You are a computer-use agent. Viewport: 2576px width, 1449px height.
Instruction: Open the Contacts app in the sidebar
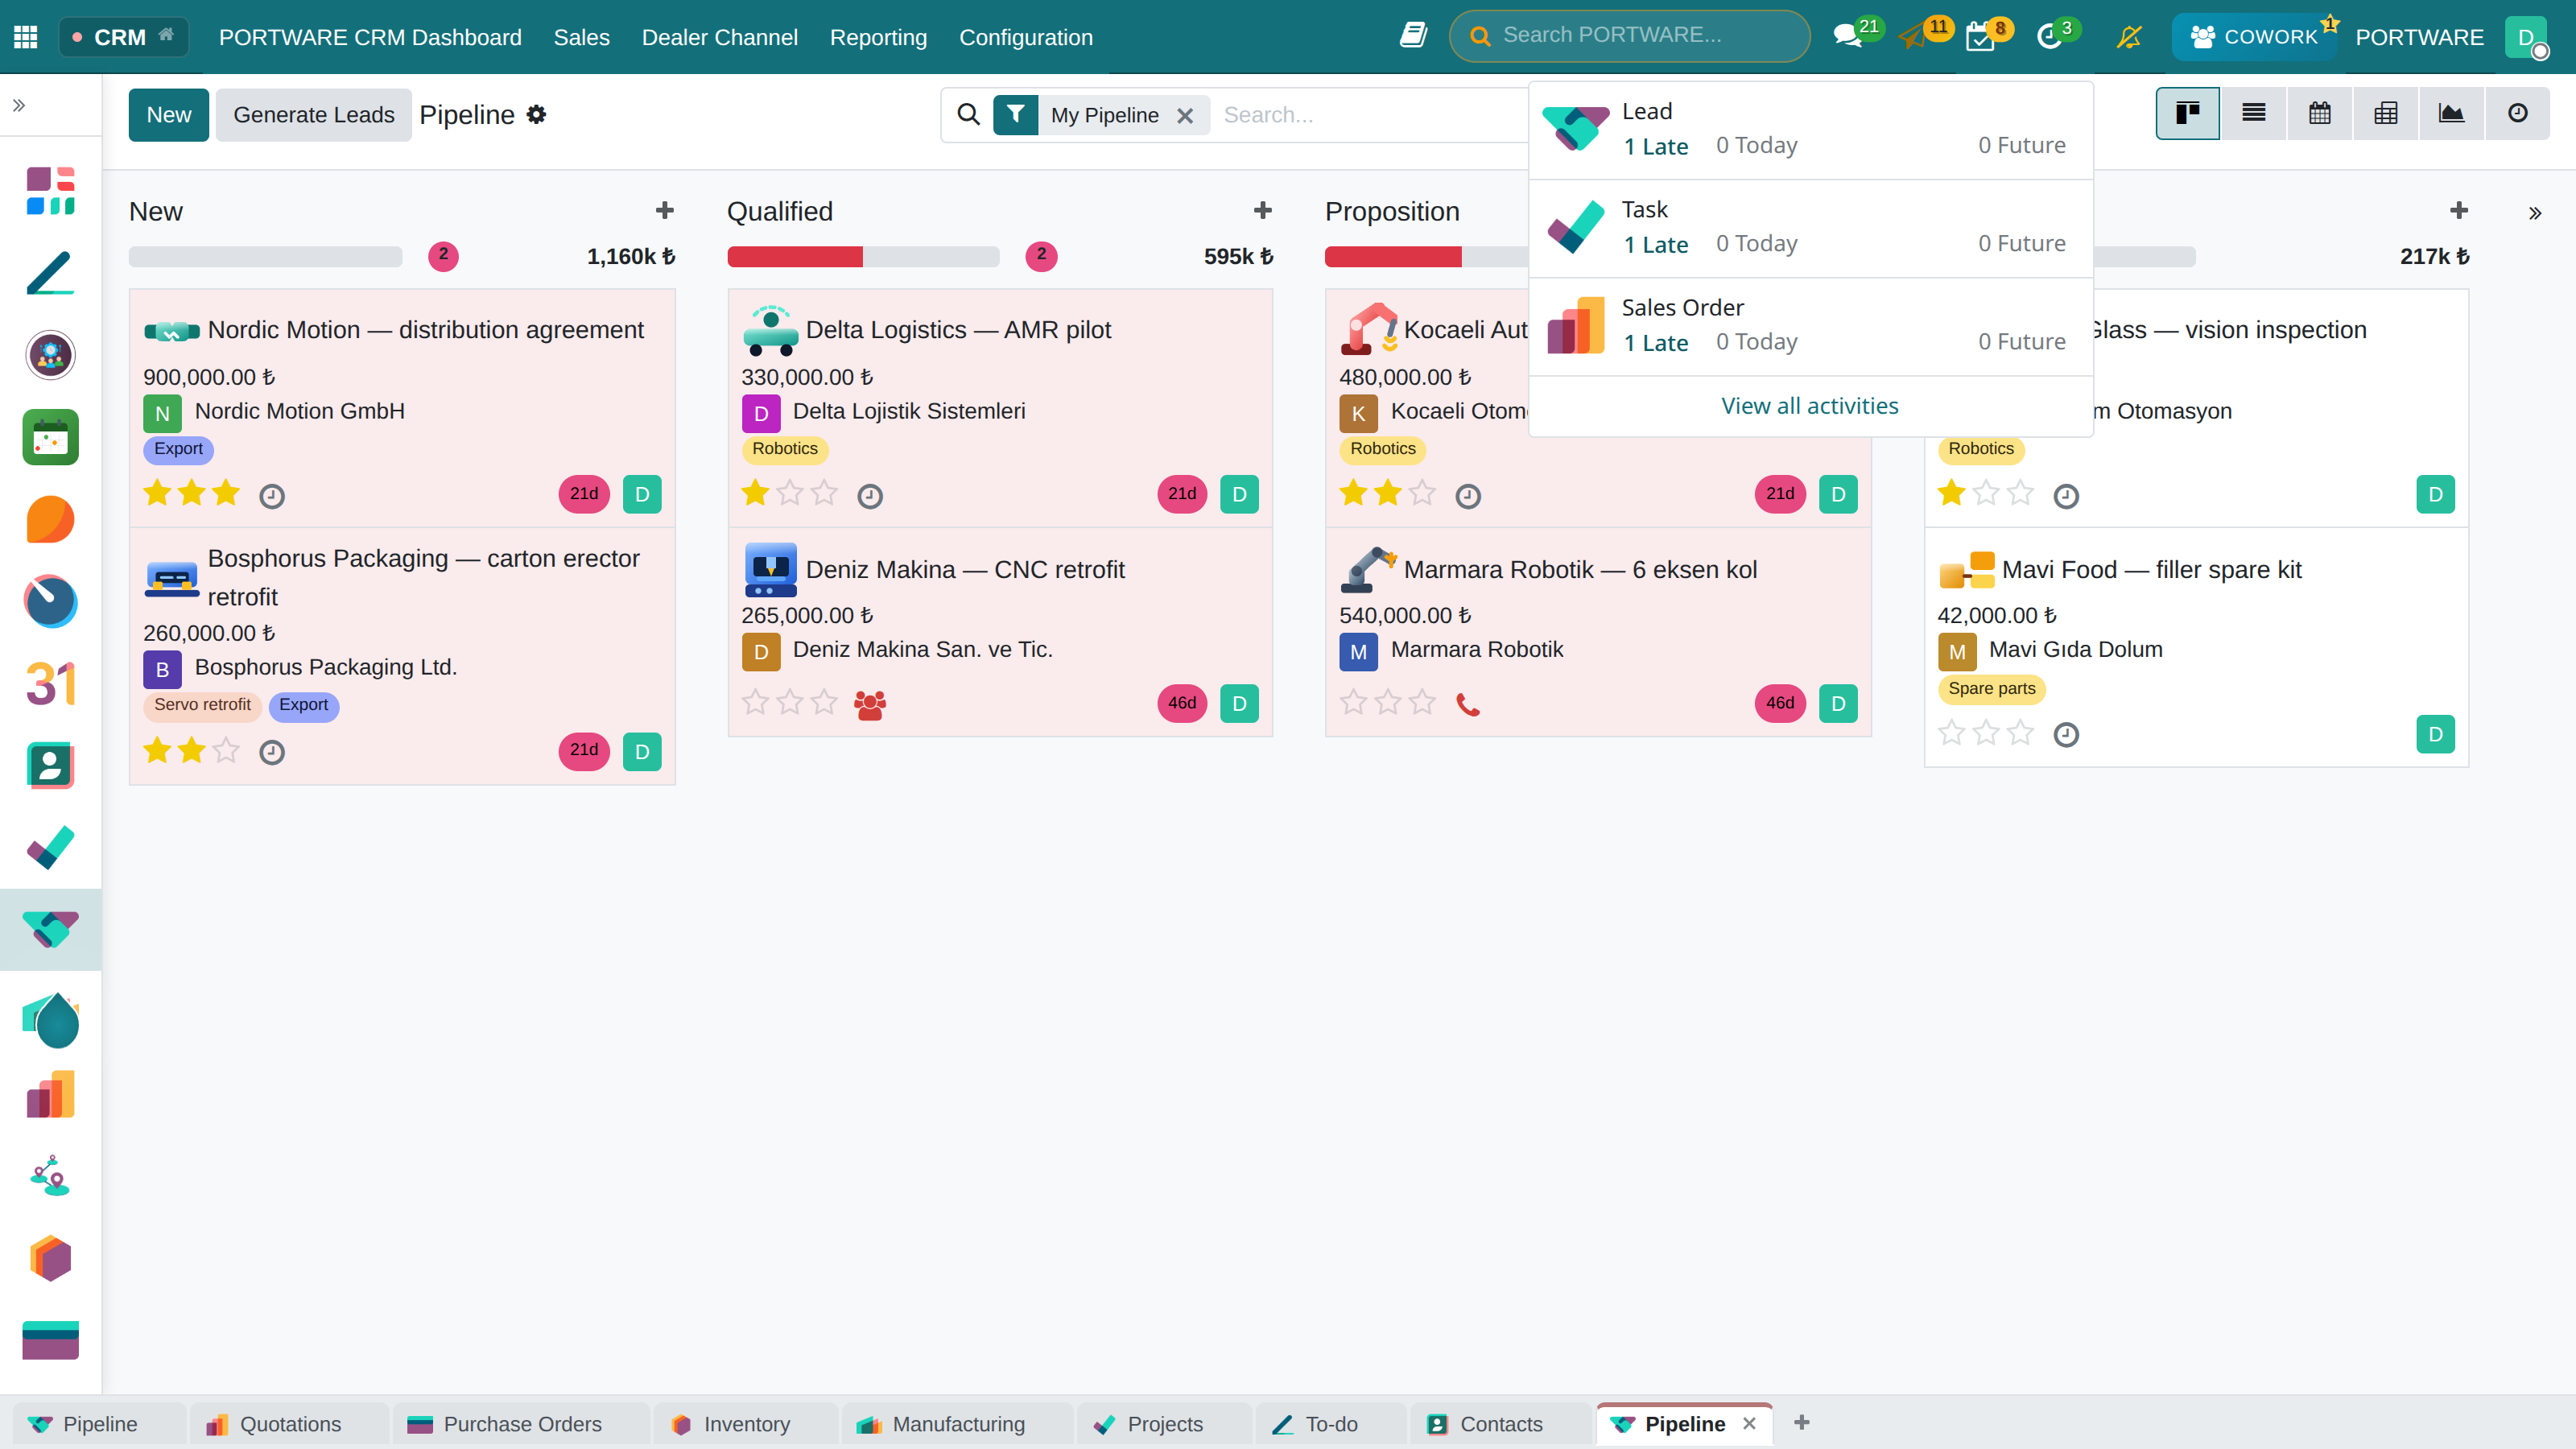coord(50,766)
